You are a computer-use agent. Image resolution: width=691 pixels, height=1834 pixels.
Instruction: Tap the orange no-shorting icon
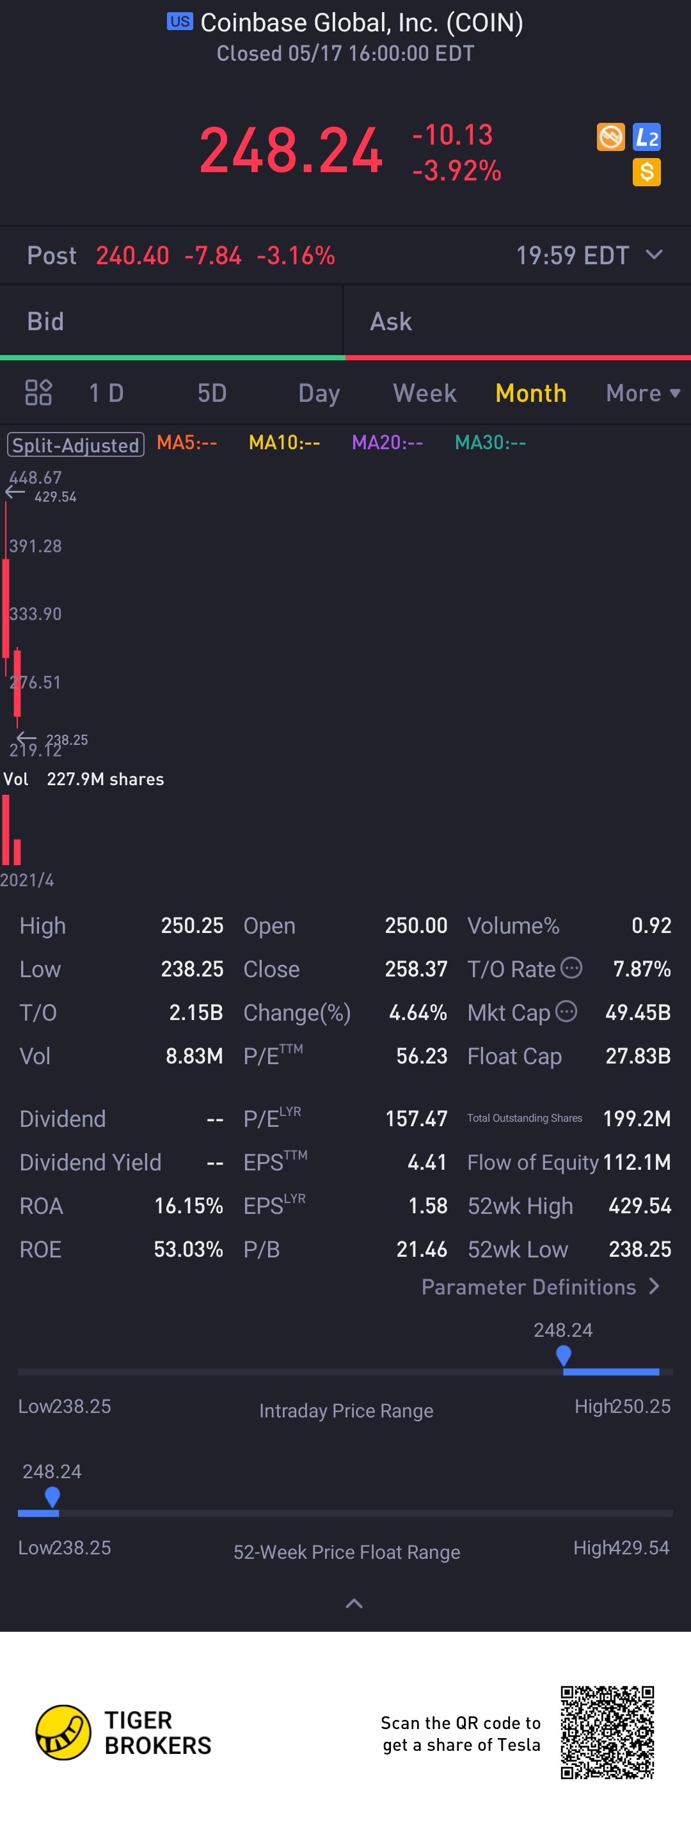tap(610, 137)
